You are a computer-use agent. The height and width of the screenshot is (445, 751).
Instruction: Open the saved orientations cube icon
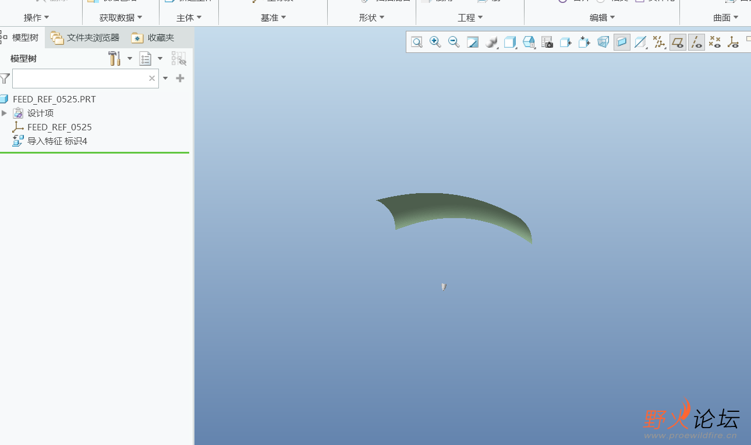(x=510, y=42)
